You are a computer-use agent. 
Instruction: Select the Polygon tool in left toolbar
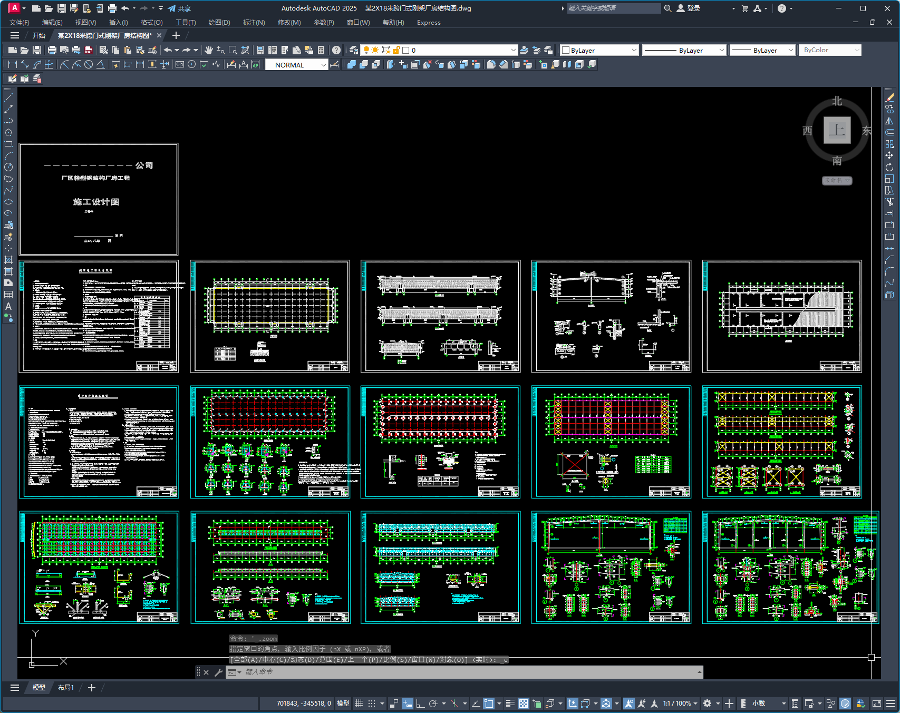click(x=8, y=132)
